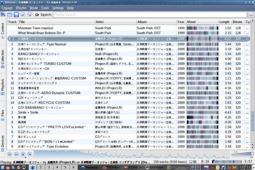Save playlist with the floppy disk icon
The image size is (255, 170).
click(16, 15)
